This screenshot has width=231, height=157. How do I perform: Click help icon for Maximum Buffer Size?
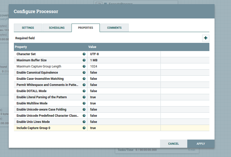pos(84,60)
